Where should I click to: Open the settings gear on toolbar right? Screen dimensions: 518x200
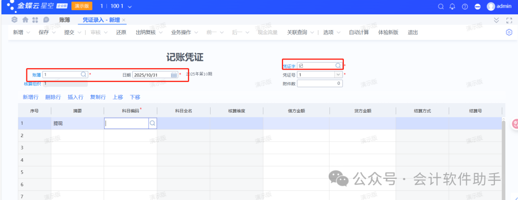509,32
